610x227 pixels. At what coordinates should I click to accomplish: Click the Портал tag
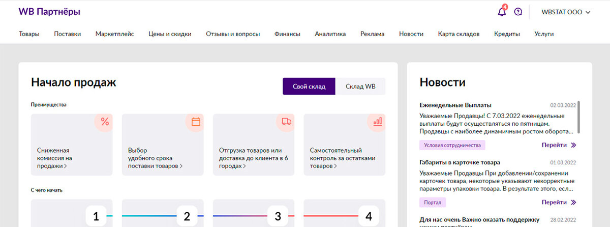433,202
